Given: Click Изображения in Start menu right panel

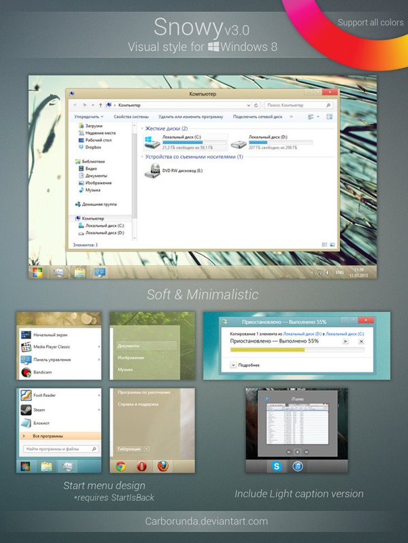Looking at the screenshot, I should pyautogui.click(x=131, y=357).
